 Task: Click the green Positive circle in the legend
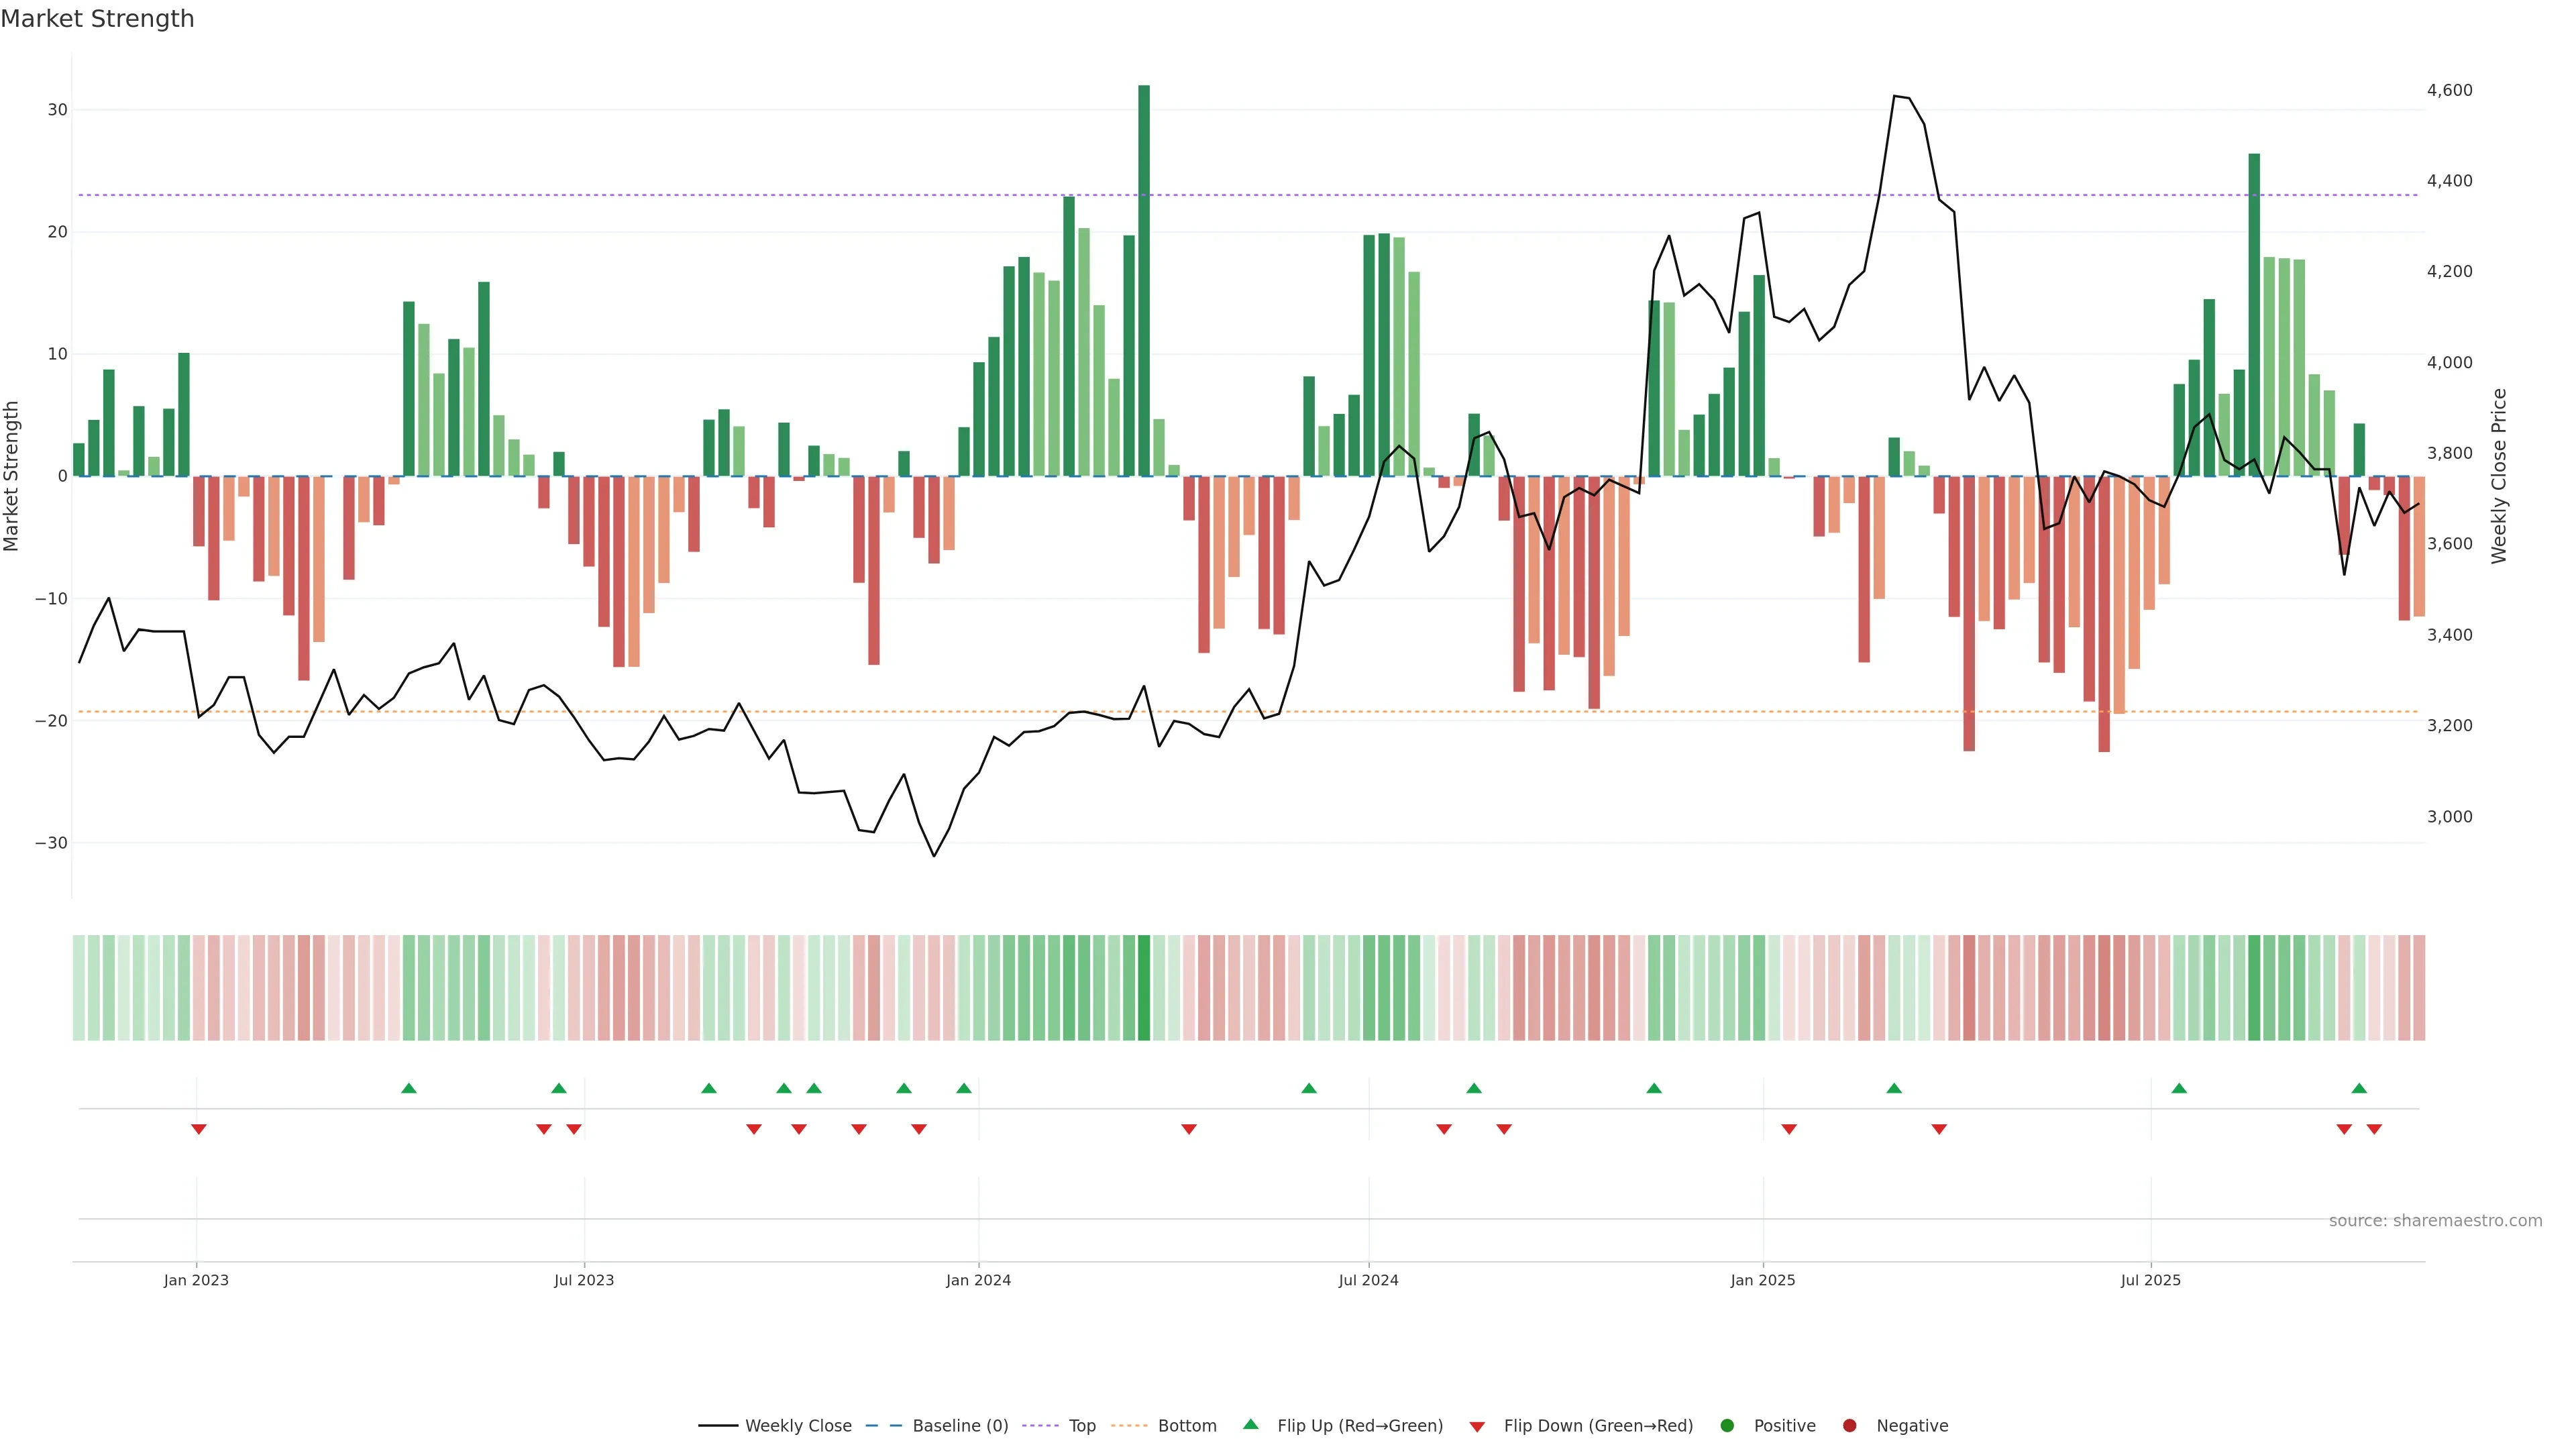pos(1727,1426)
